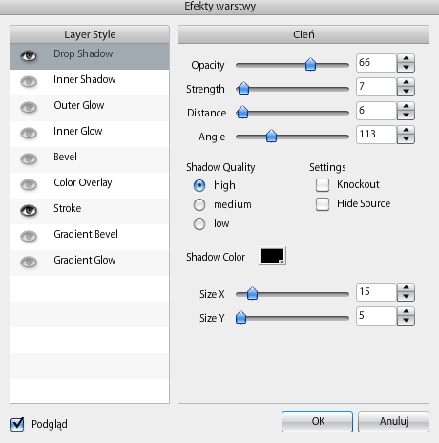The height and width of the screenshot is (443, 439).
Task: Increase Opacity with the up stepper arrow
Action: (x=406, y=58)
